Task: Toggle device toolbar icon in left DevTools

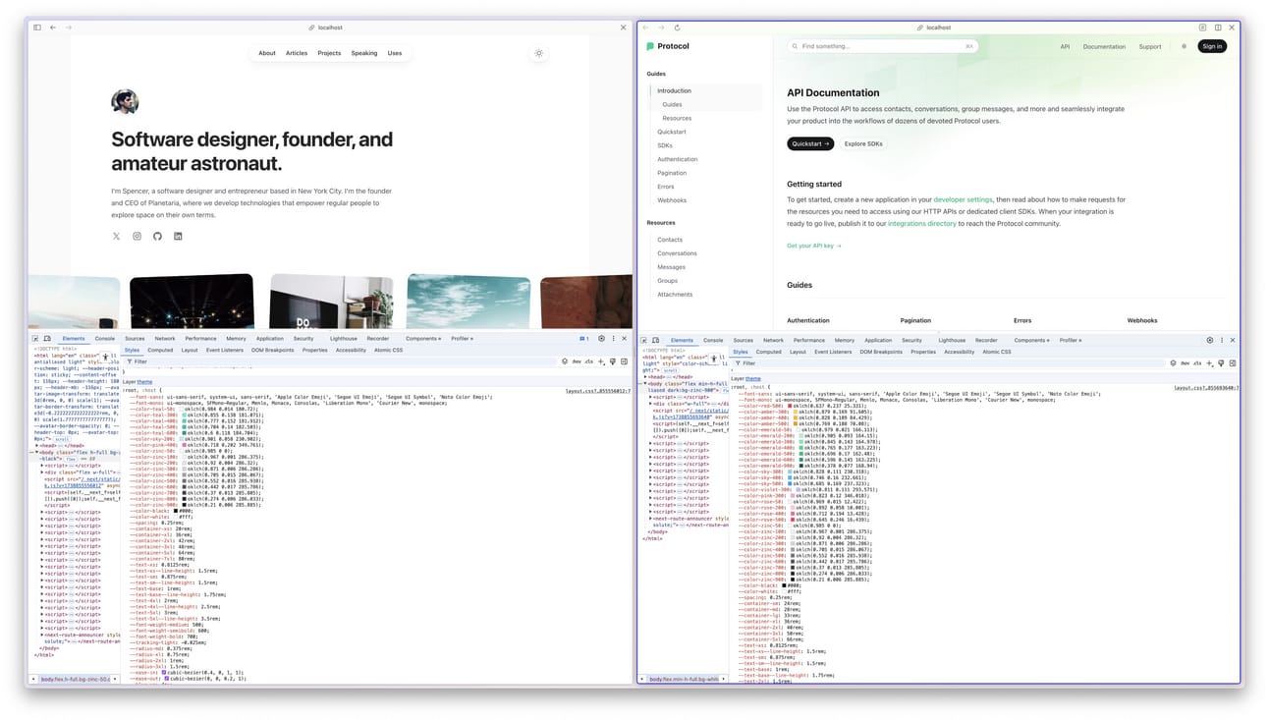Action: (x=47, y=339)
